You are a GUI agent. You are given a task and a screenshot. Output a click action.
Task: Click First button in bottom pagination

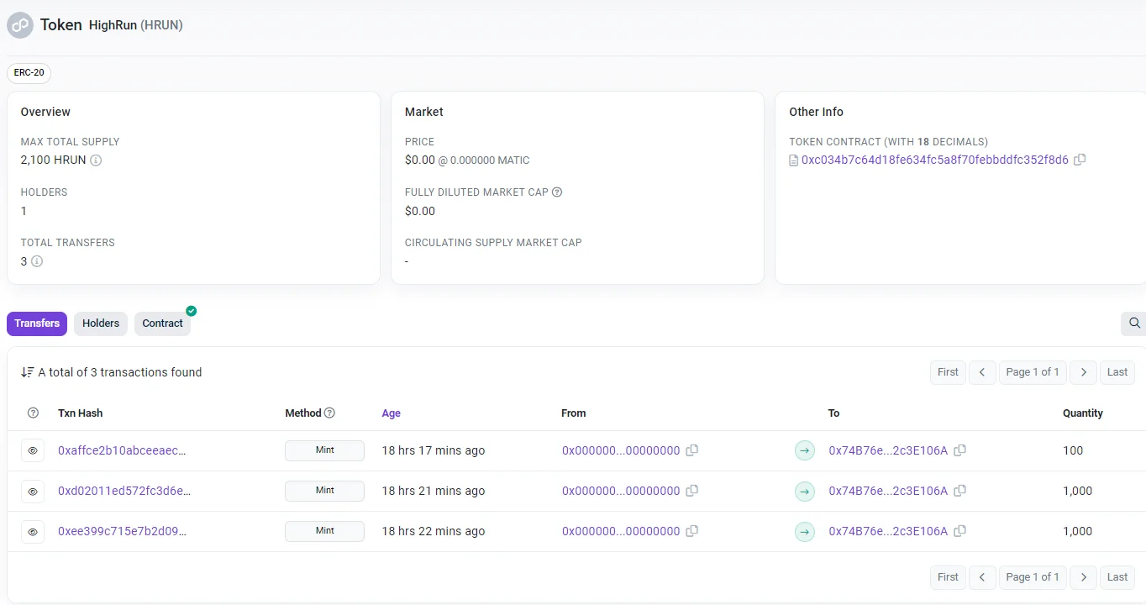click(x=948, y=577)
